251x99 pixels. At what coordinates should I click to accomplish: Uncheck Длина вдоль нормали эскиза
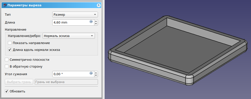pyautogui.click(x=10, y=50)
